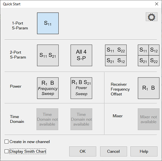Click the Cancel button
Screen dimensions: 162x161
113,151
